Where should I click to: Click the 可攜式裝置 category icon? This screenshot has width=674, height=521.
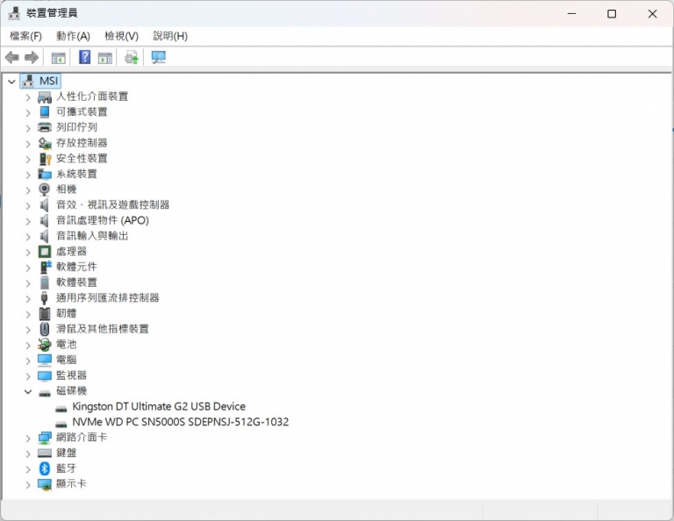point(45,112)
